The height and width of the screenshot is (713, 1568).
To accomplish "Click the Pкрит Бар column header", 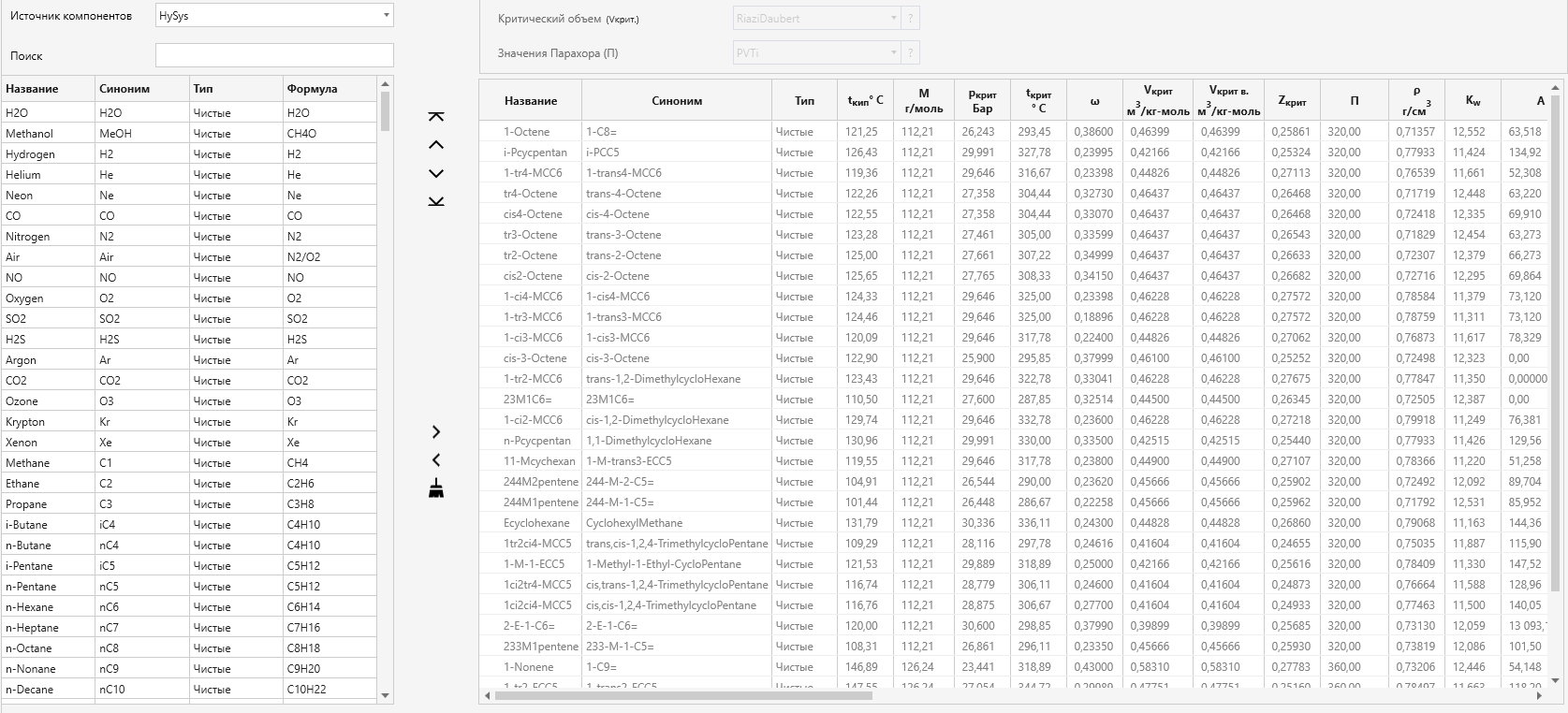I will tap(982, 101).
